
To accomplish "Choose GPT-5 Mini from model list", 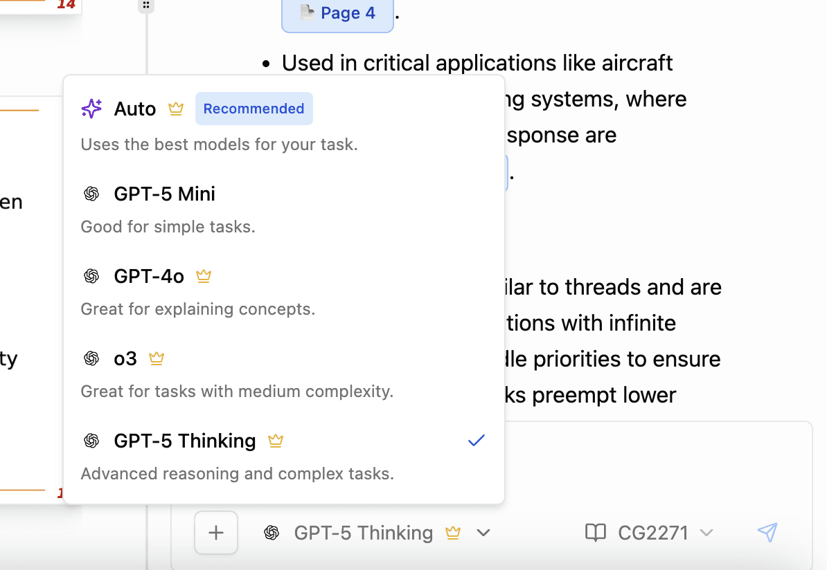I will [284, 209].
